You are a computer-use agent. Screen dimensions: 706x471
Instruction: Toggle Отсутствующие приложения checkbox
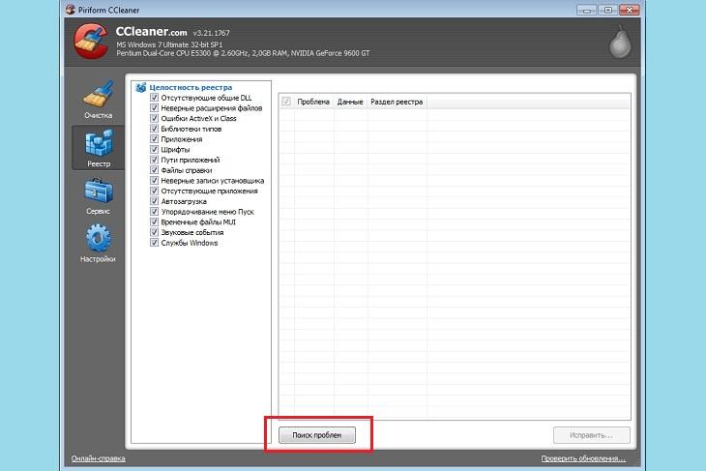pos(154,191)
